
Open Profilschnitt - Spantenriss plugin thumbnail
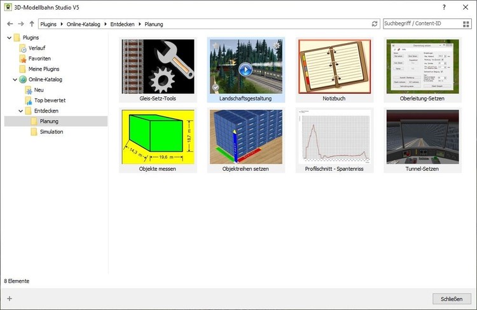(335, 137)
